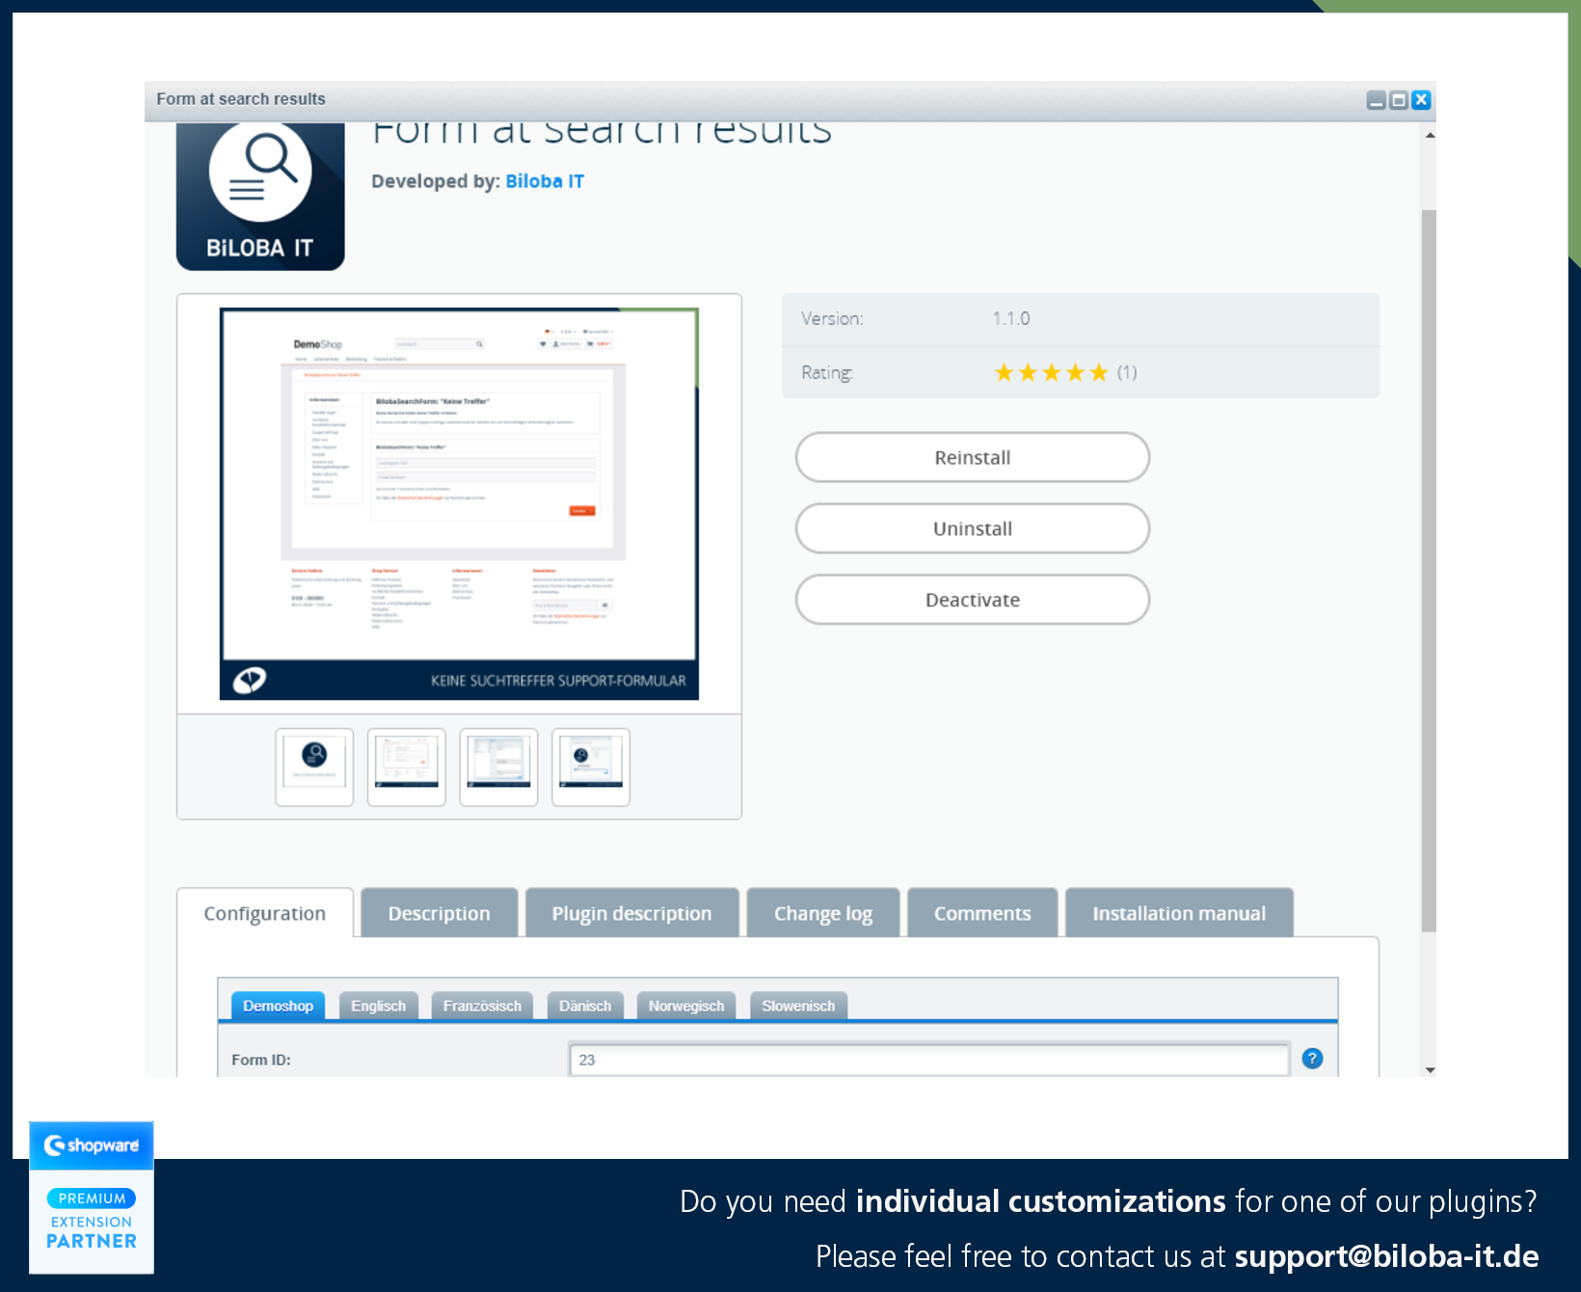Click the support@biloba-it.de email text
Screen dimensions: 1581x1292
tap(1386, 1256)
